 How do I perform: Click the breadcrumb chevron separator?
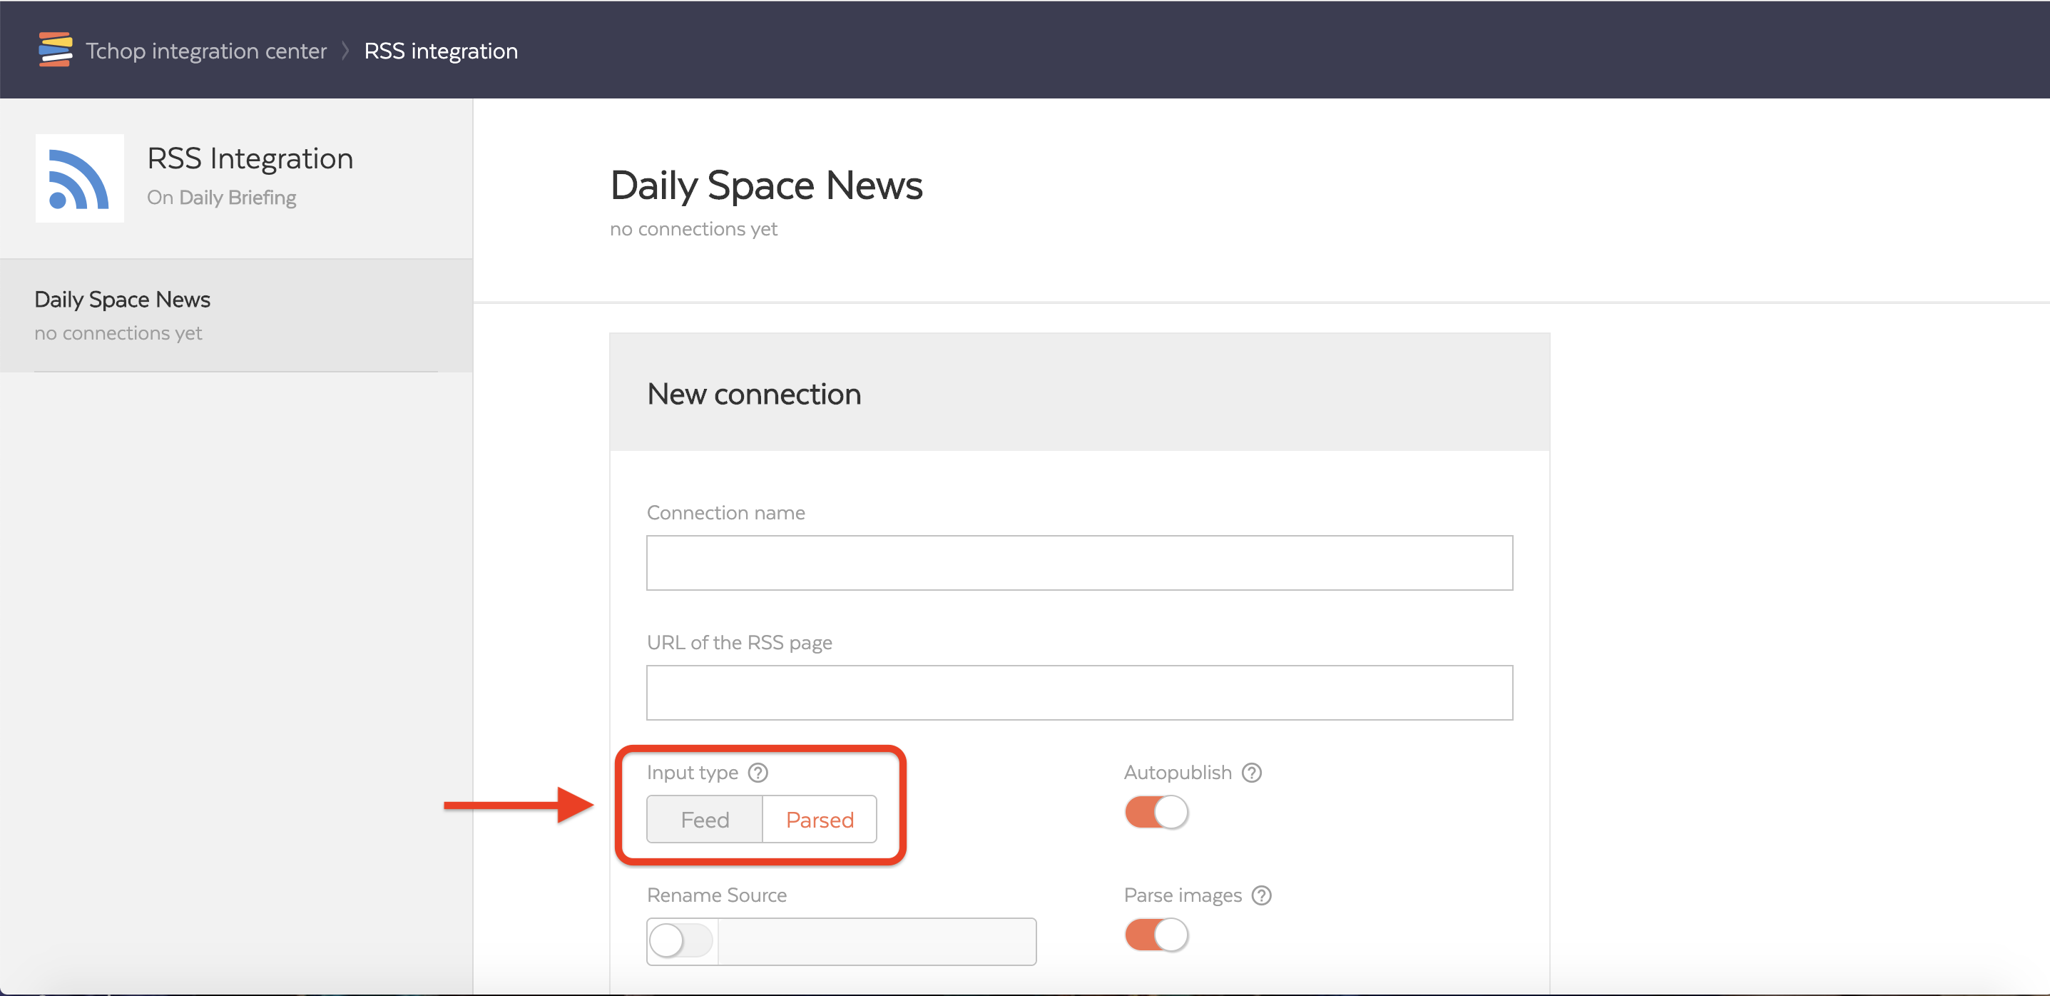(x=345, y=49)
